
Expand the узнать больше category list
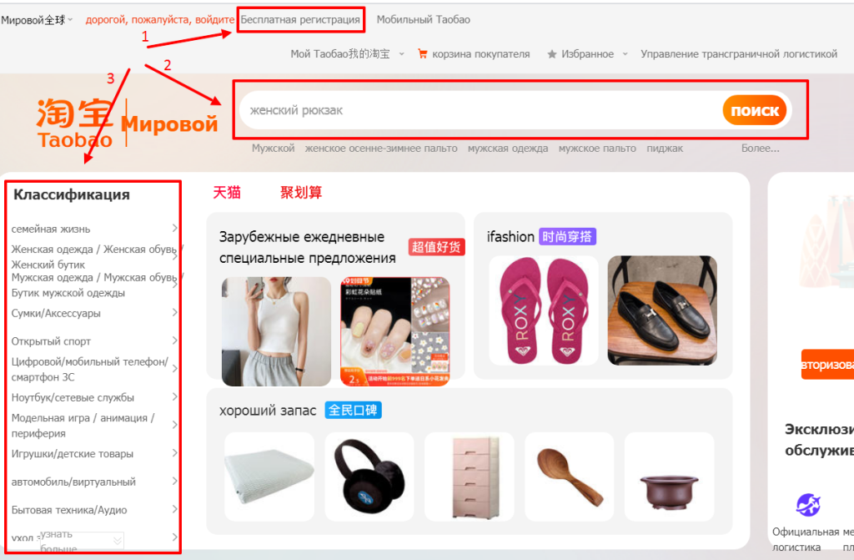(82, 541)
